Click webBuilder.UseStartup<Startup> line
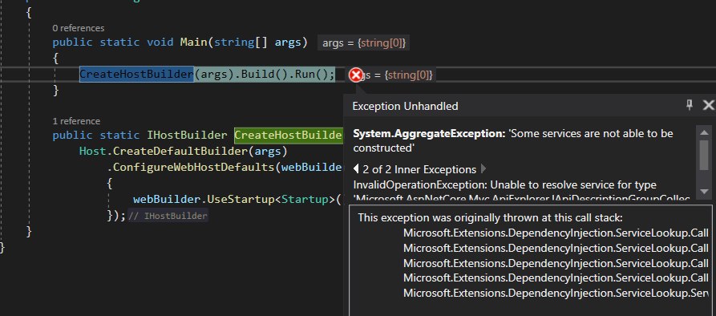 coord(237,200)
